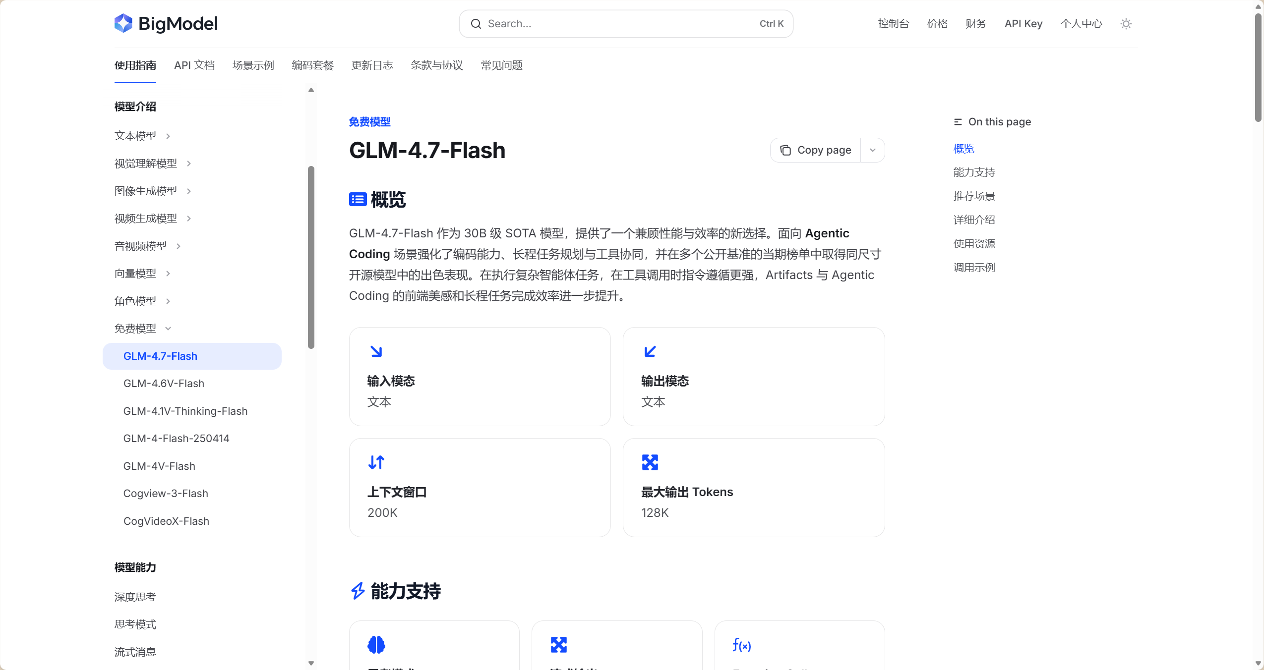Switch to the 使用指南 tab
1264x670 pixels.
tap(135, 65)
